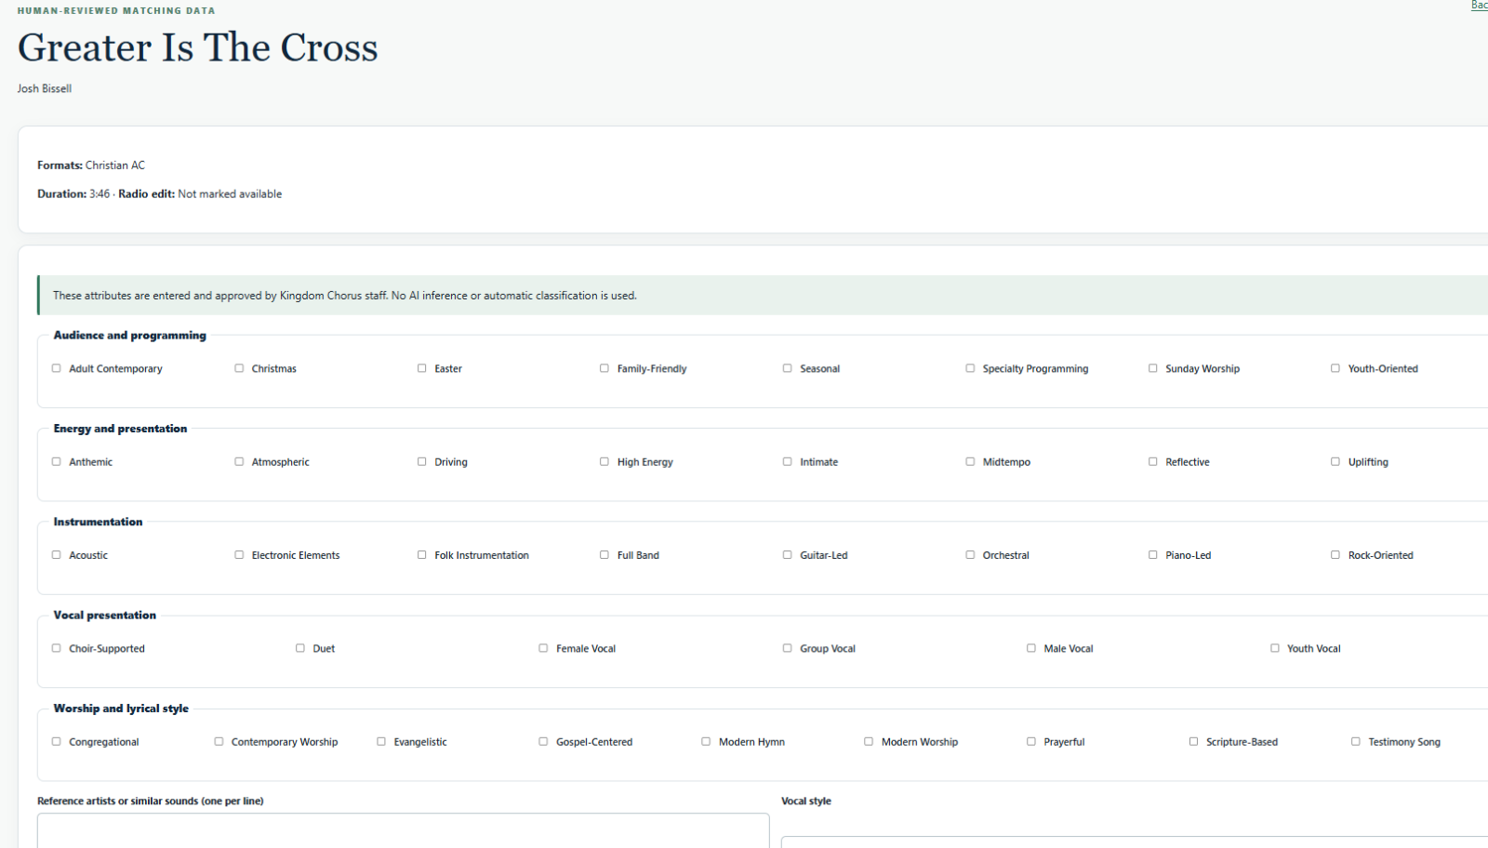Enable the Christmas audience option

[239, 368]
